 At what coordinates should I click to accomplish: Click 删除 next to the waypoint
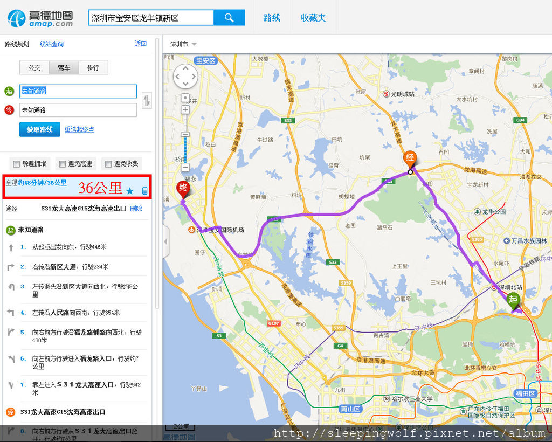(136, 208)
